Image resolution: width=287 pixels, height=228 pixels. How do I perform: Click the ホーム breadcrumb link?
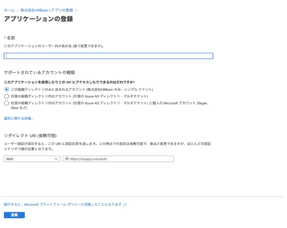pyautogui.click(x=9, y=10)
